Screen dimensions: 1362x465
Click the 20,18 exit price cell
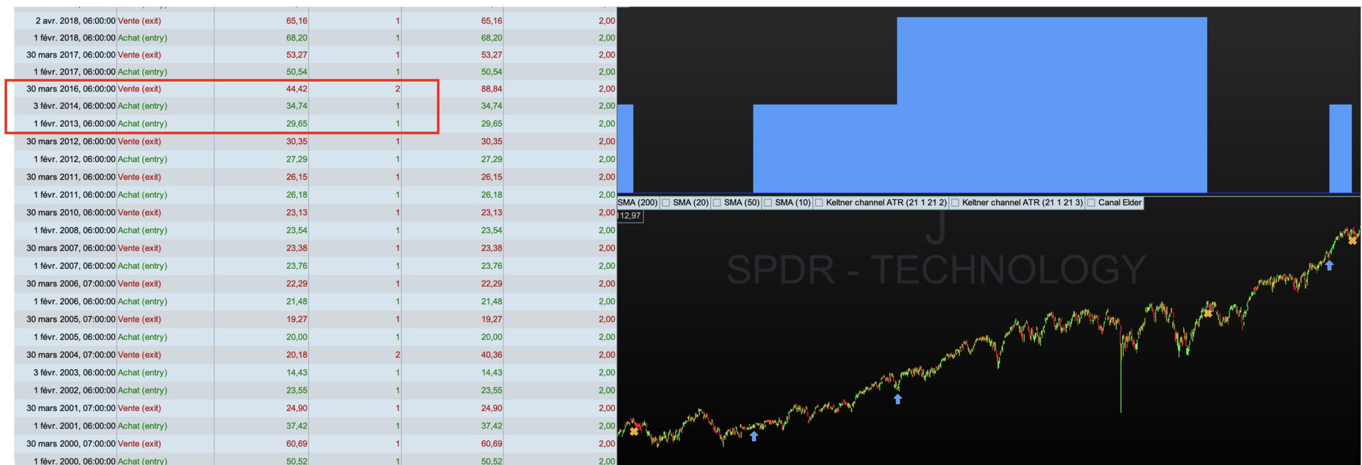click(x=297, y=355)
